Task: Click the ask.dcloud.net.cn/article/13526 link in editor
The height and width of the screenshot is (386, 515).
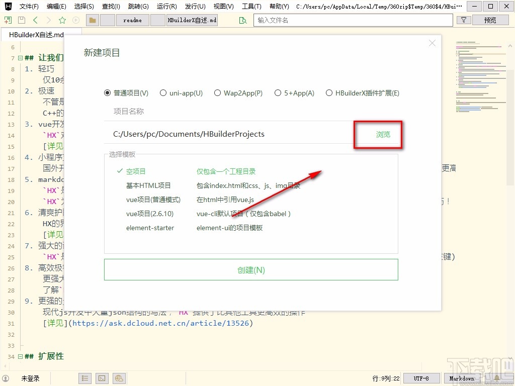Action: tap(160, 323)
